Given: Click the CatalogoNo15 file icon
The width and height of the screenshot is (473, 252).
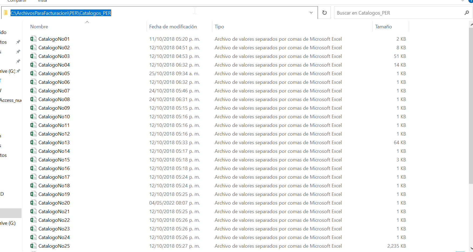Looking at the screenshot, I should pyautogui.click(x=33, y=160).
